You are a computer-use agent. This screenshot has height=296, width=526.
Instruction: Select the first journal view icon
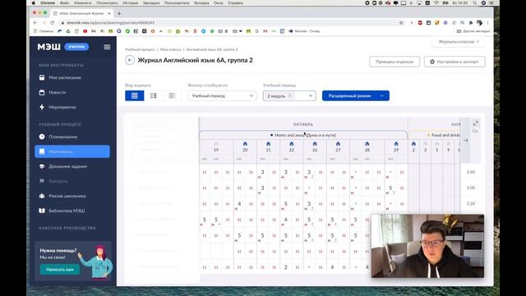click(135, 95)
